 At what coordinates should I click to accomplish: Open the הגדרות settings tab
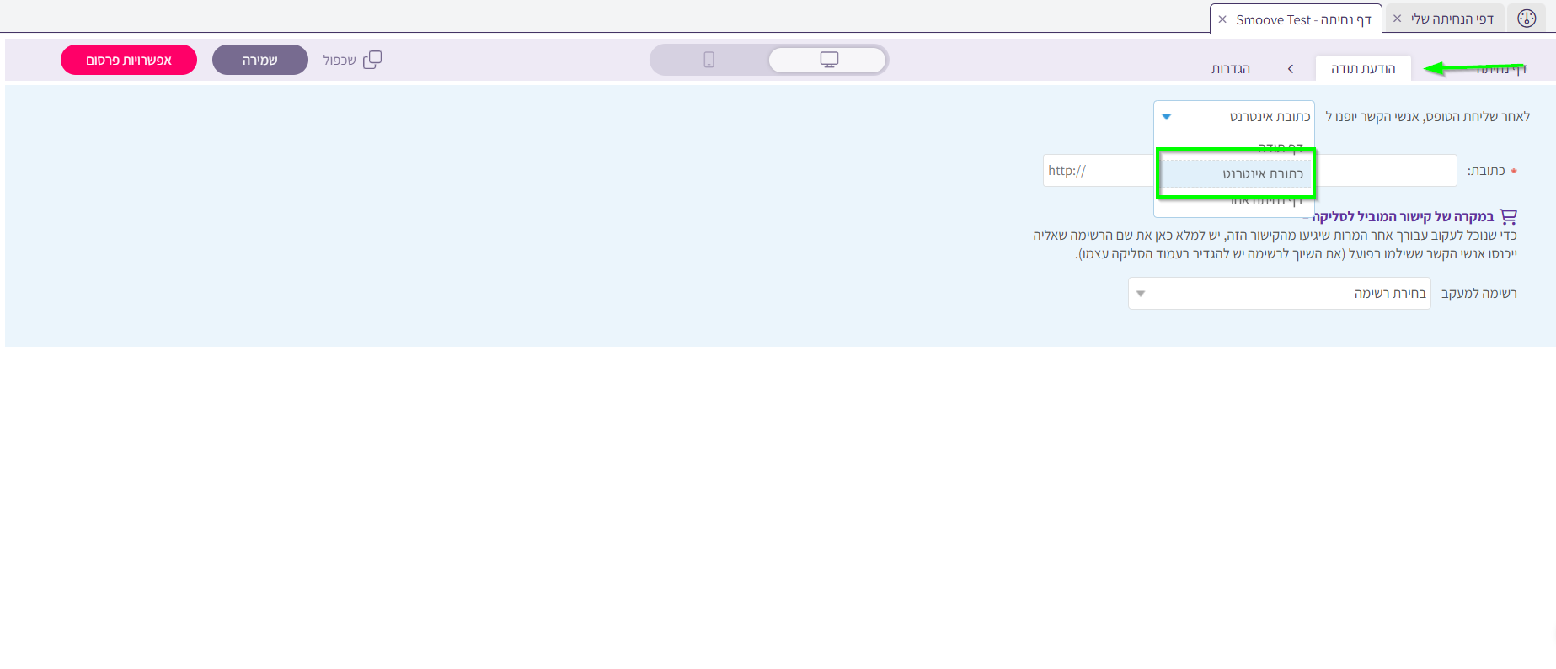[x=1231, y=69]
